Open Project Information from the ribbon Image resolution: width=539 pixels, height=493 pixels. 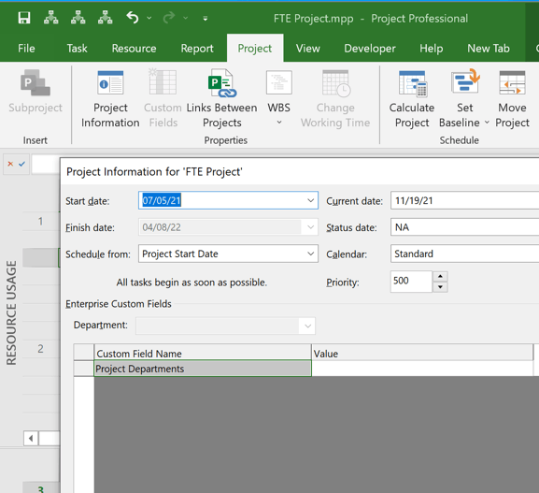pyautogui.click(x=110, y=99)
